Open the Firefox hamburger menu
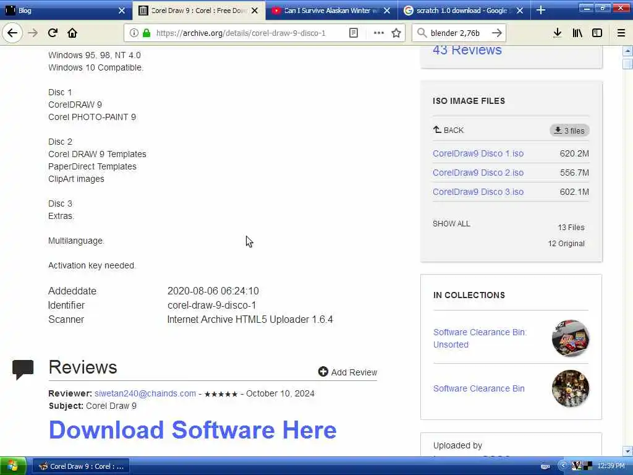The image size is (633, 475). tap(621, 33)
